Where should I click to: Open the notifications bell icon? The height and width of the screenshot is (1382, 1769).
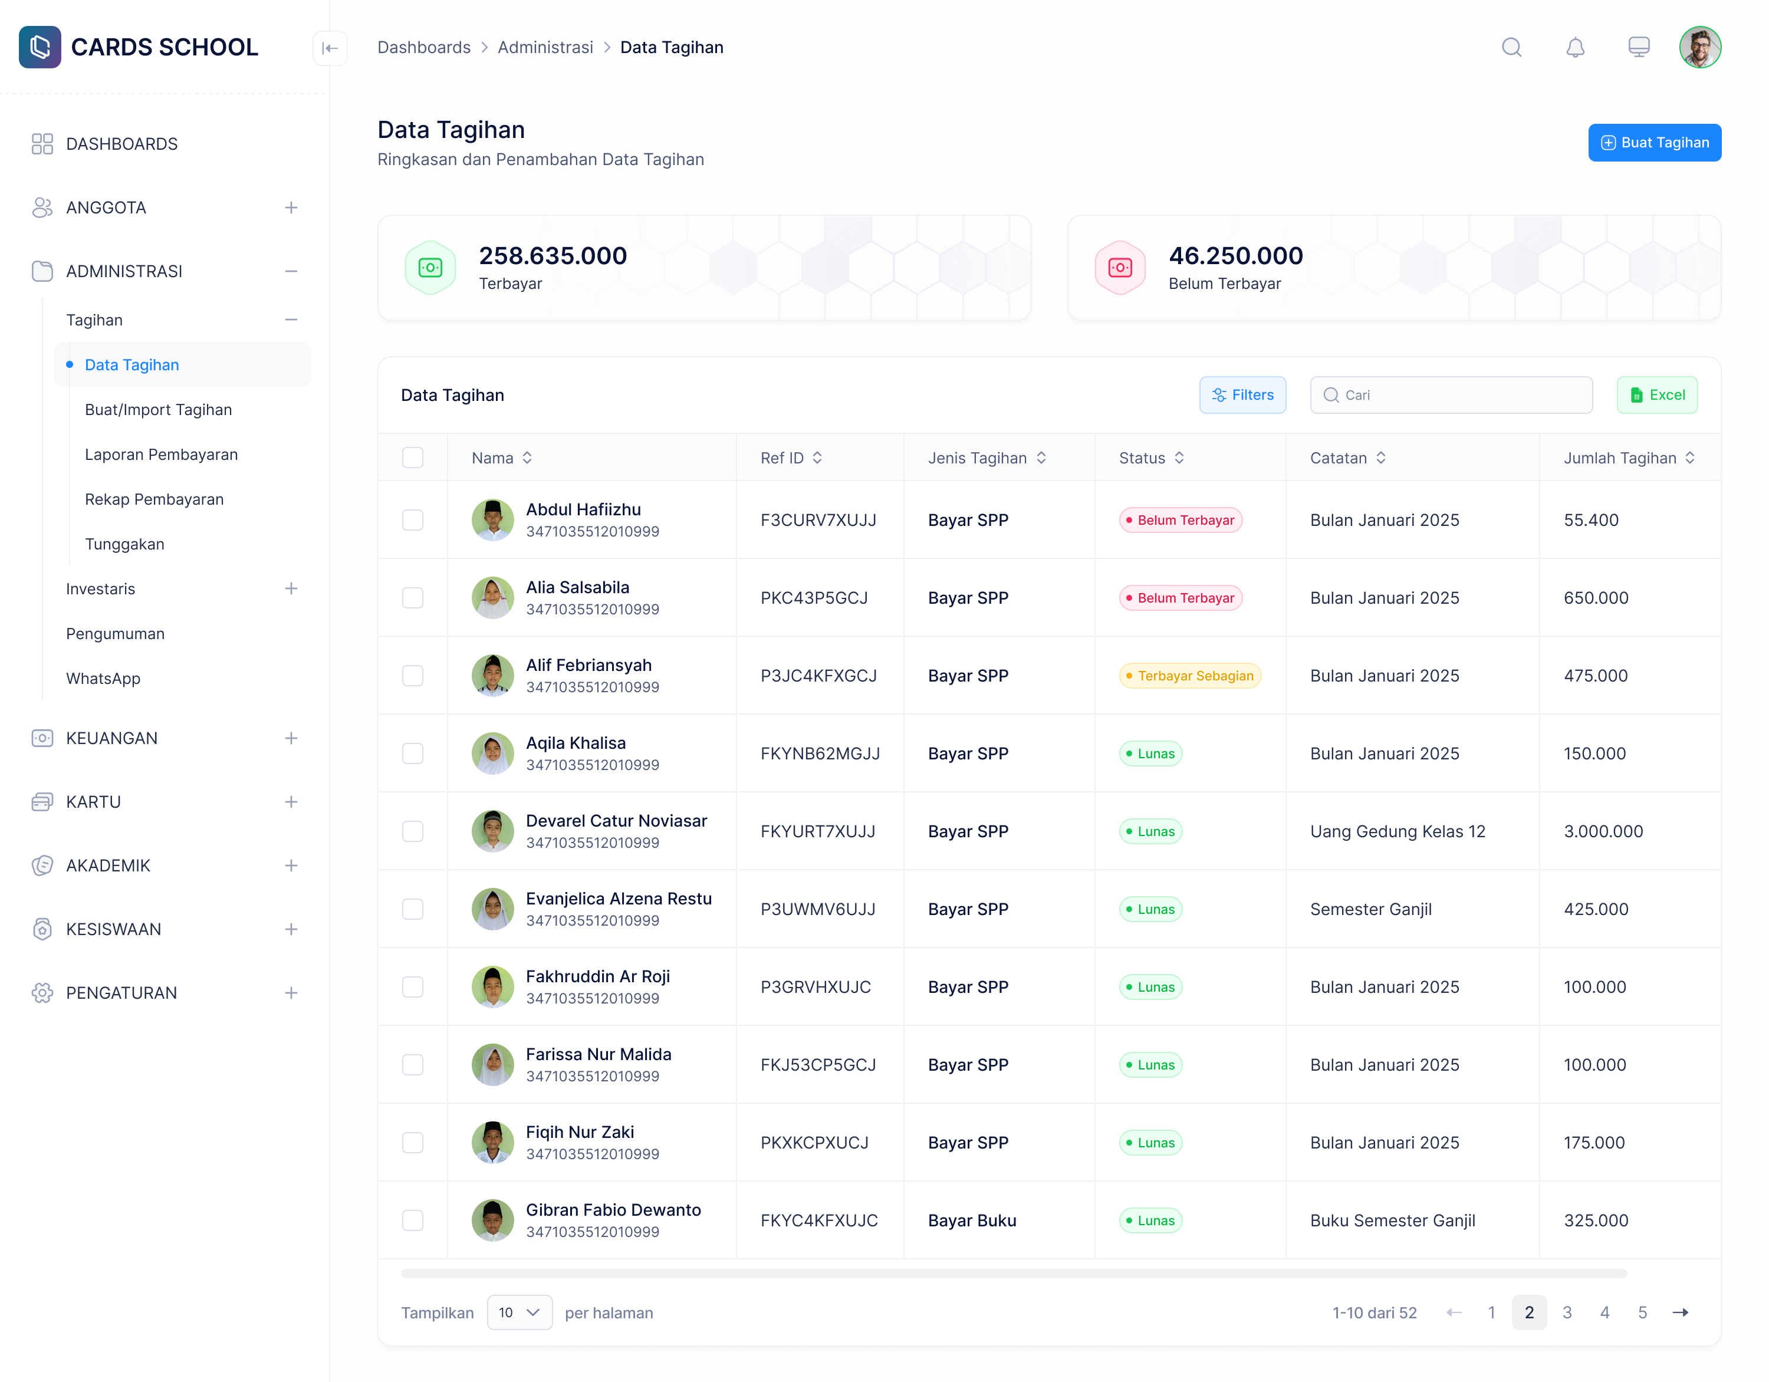click(x=1574, y=47)
